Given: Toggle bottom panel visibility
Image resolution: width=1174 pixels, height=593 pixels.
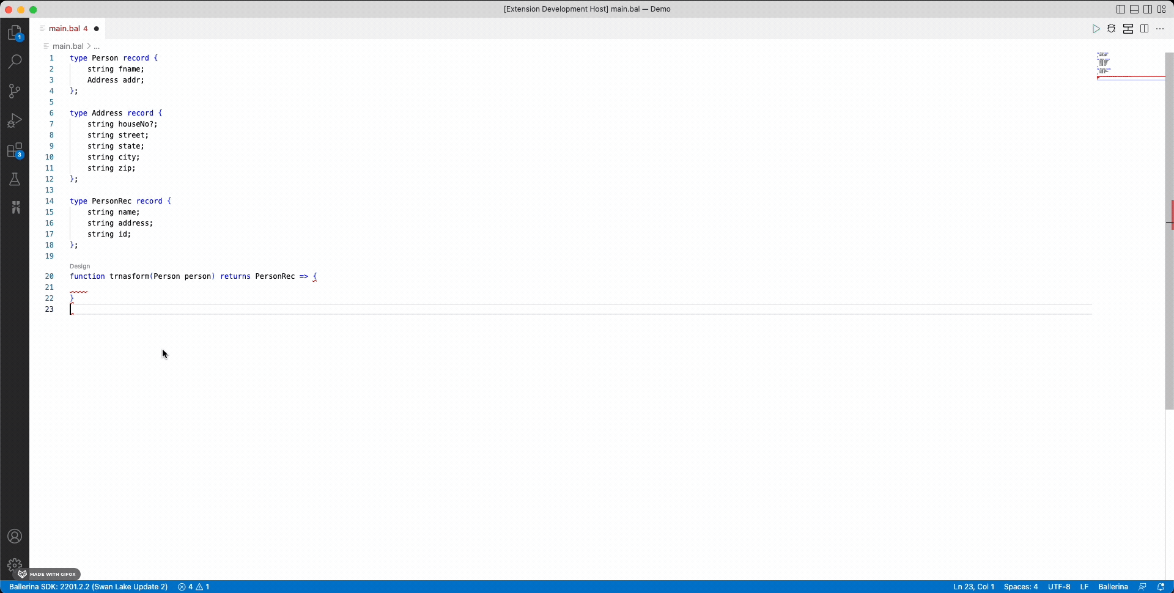Looking at the screenshot, I should (1134, 9).
